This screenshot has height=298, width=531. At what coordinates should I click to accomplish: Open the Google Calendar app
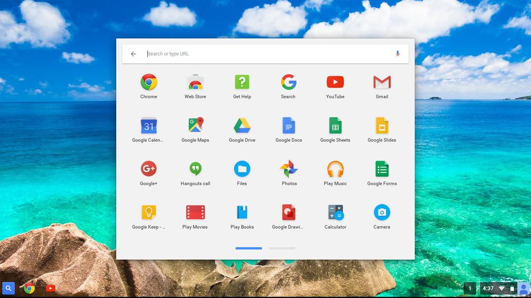tap(149, 126)
